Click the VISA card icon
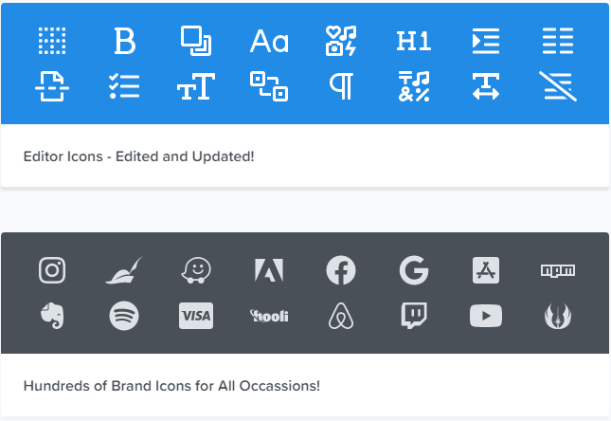This screenshot has width=611, height=421. tap(196, 316)
